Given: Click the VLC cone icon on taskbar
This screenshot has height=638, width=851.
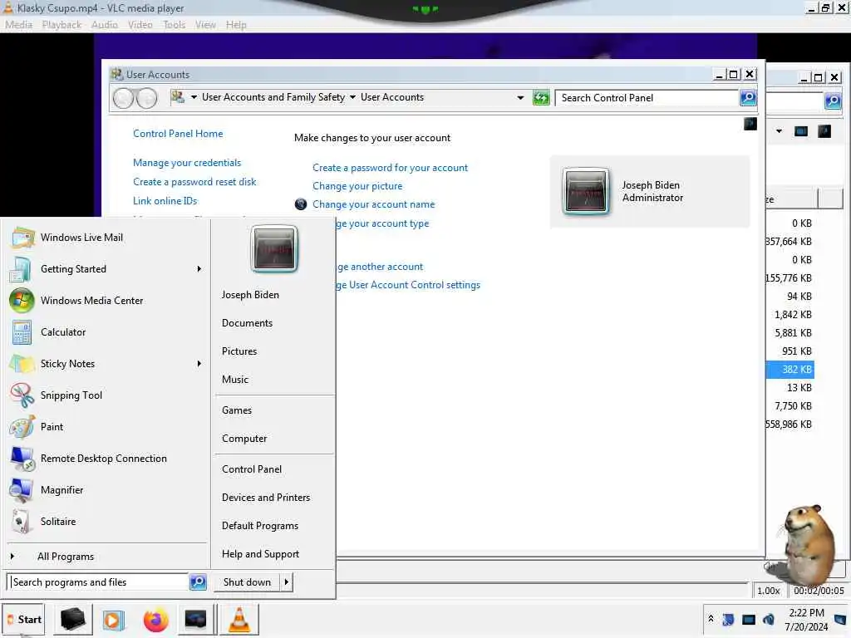Looking at the screenshot, I should click(x=239, y=620).
